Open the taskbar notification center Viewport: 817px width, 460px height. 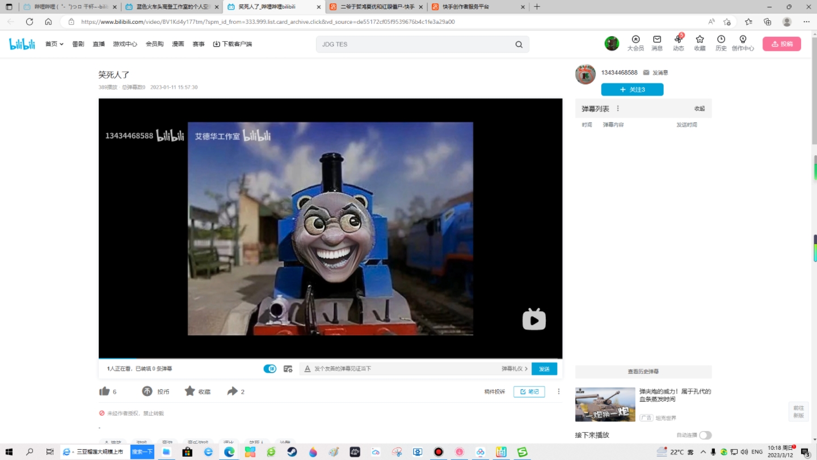(805, 452)
